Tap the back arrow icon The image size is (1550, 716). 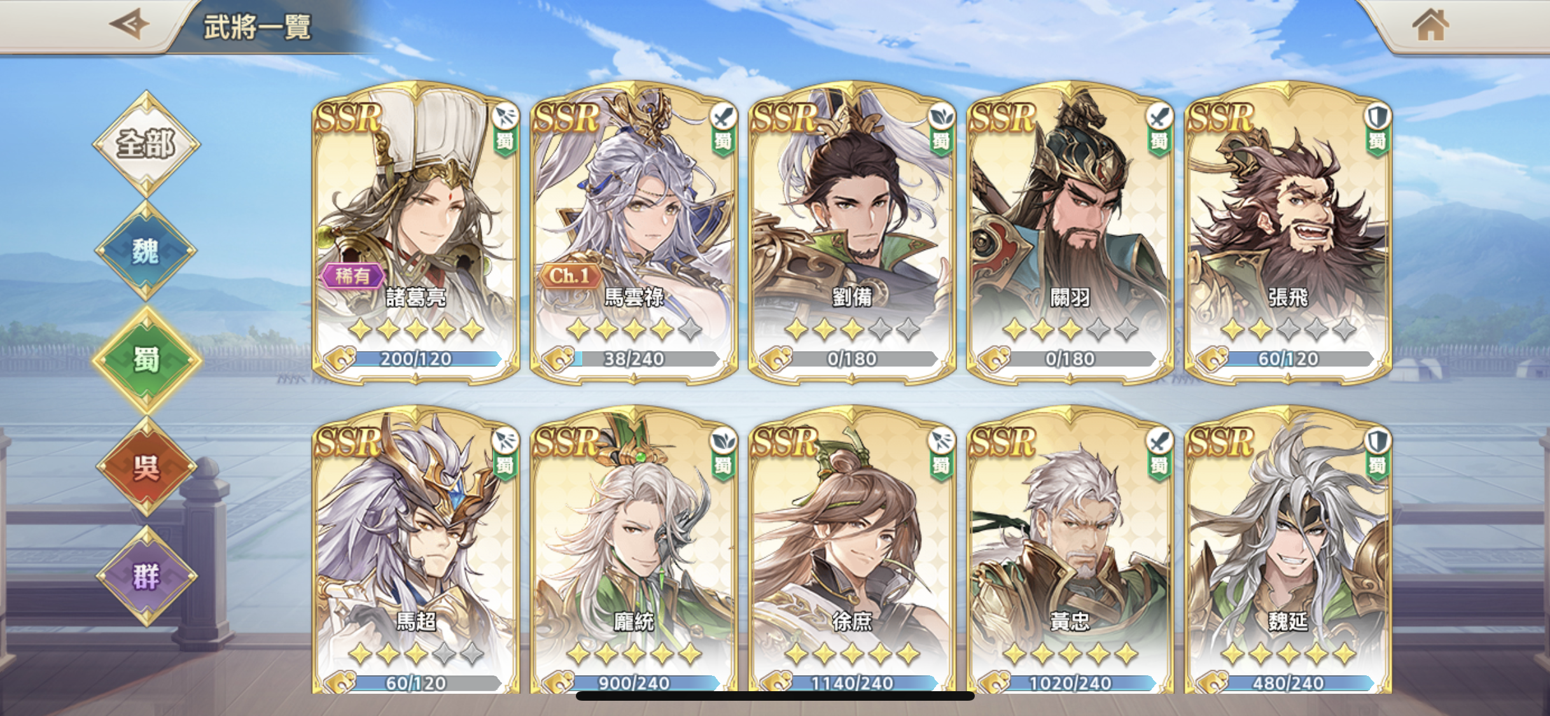tap(129, 25)
